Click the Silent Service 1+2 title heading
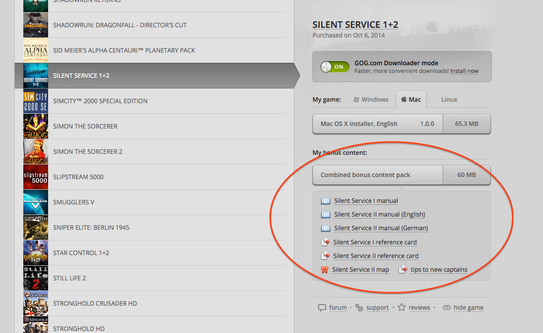The width and height of the screenshot is (543, 333). (x=355, y=25)
